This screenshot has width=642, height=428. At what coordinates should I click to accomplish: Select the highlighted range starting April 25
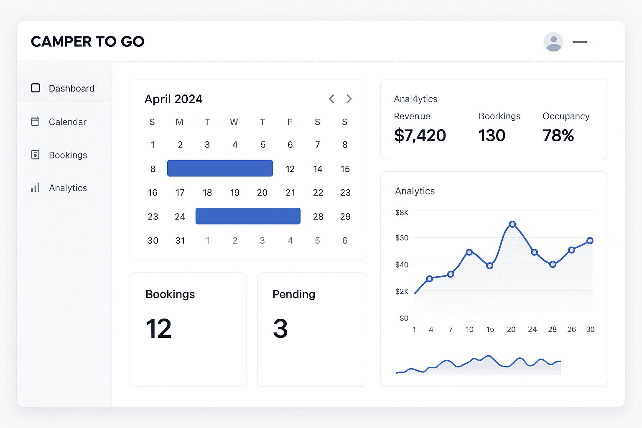tap(248, 216)
